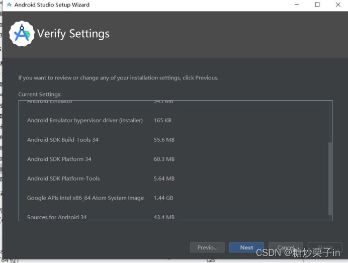Screen dimensions: 348x263
Task: Click the installation settings instruction text
Action: 118,77
